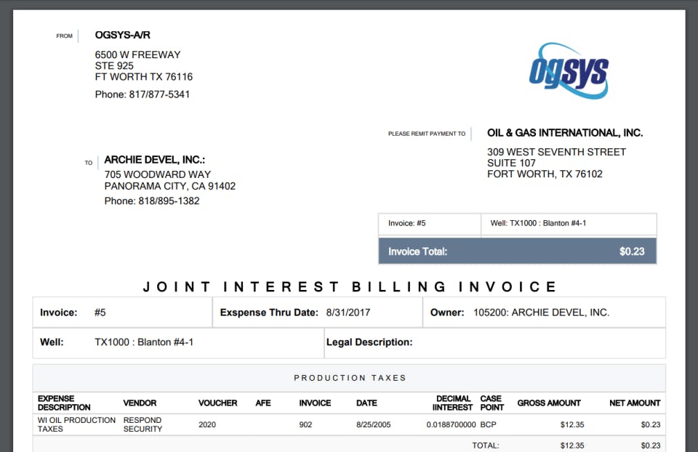Image resolution: width=698 pixels, height=452 pixels.
Task: Click the Well: TX1000 : Blanton #4-1 summary cell
Action: (x=569, y=223)
